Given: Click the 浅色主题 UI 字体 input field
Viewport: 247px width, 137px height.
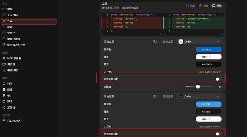Looking at the screenshot, I should tap(209, 72).
